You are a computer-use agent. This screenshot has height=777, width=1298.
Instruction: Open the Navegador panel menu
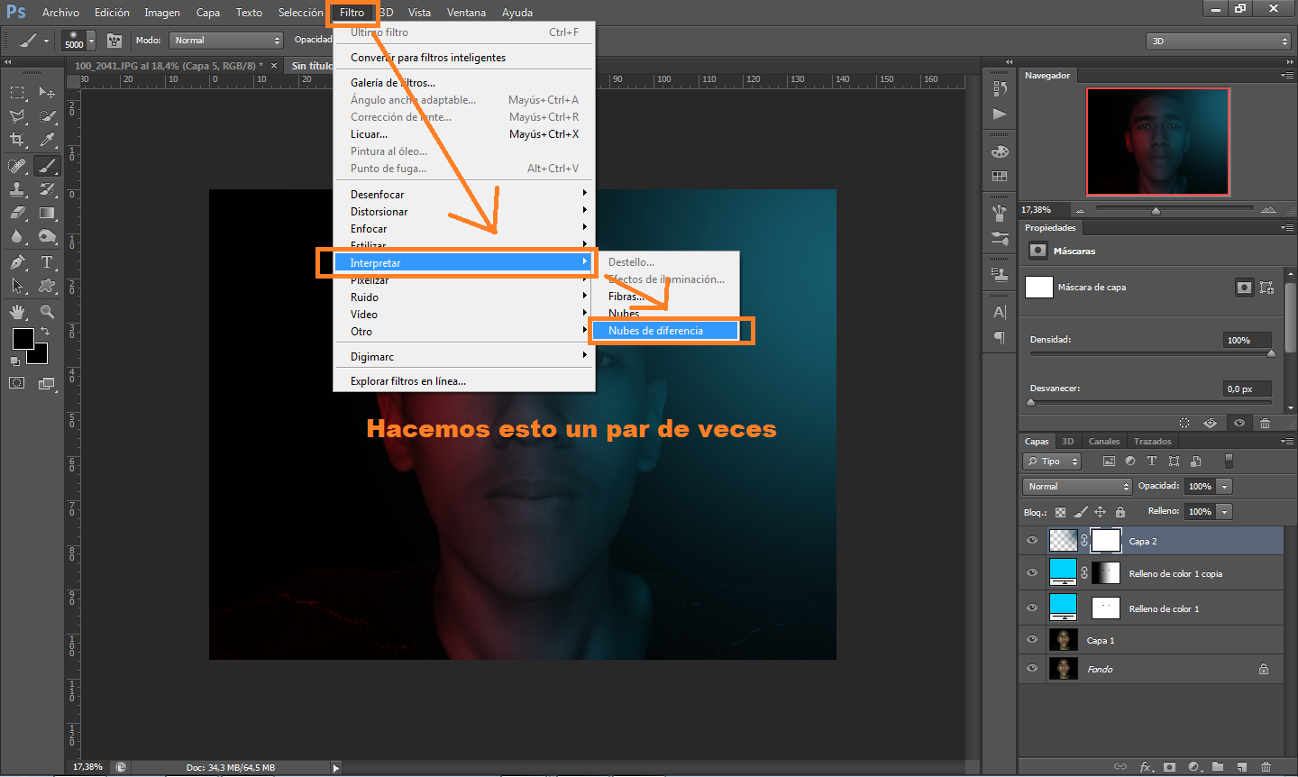pyautogui.click(x=1286, y=76)
